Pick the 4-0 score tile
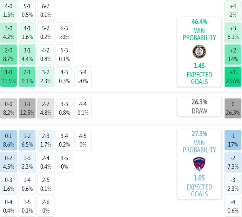This screenshot has height=217, width=242. coord(9,10)
